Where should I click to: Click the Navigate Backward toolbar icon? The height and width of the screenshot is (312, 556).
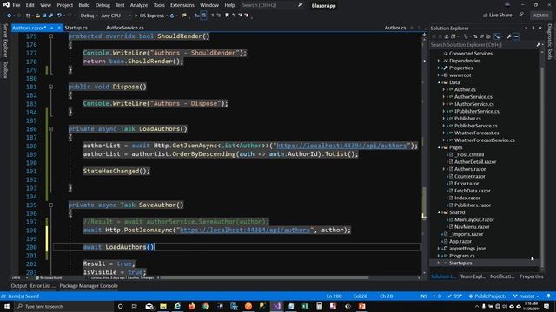tap(10, 16)
